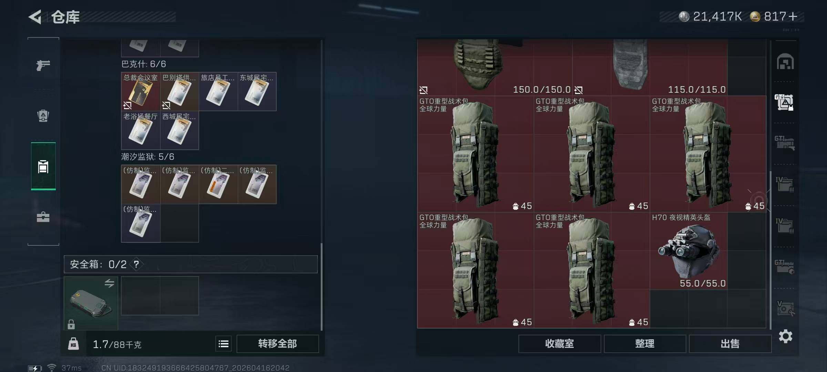Select the highlighted GTI storage tab
This screenshot has width=827, height=372.
[784, 102]
